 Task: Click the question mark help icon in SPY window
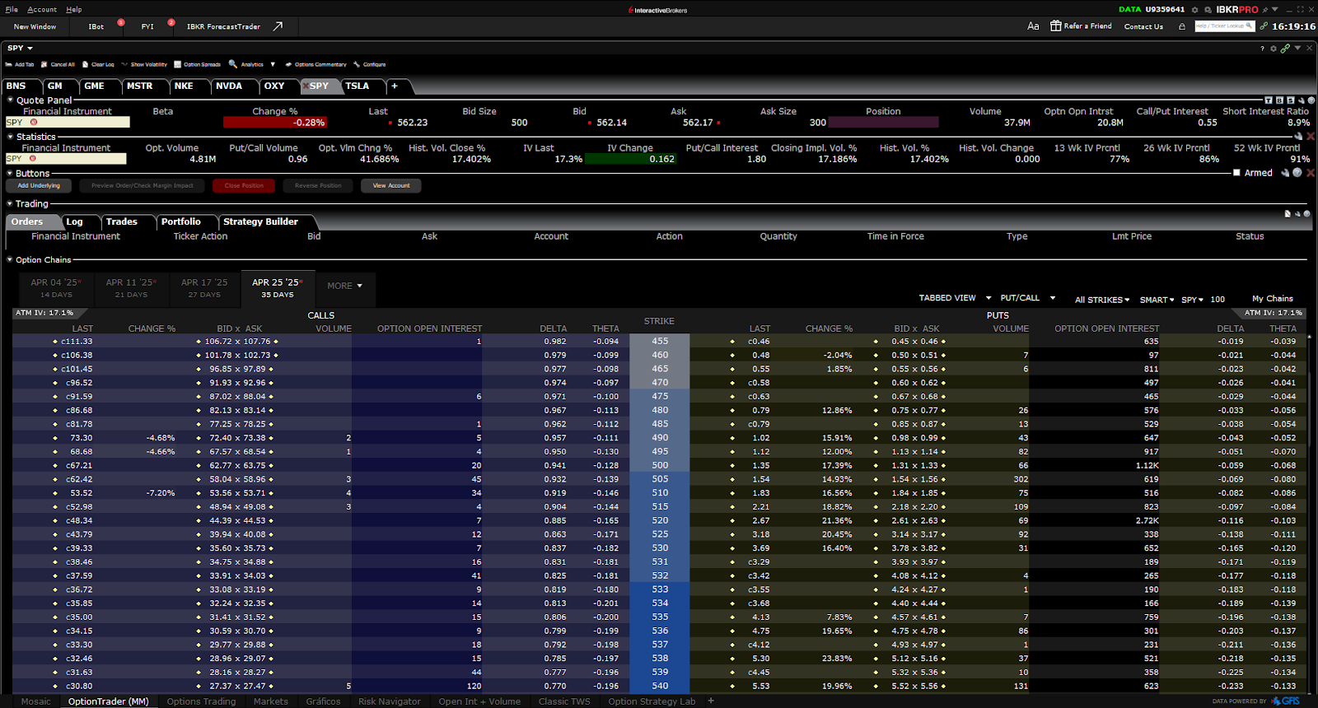pyautogui.click(x=1262, y=49)
